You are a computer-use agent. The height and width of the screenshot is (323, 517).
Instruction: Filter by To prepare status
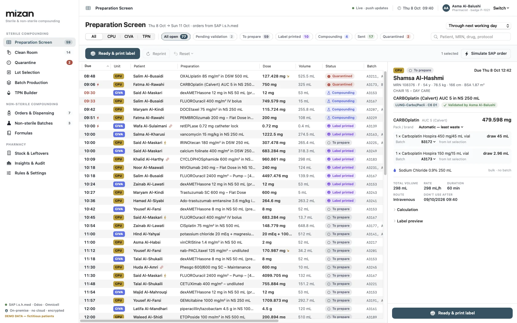tap(256, 37)
